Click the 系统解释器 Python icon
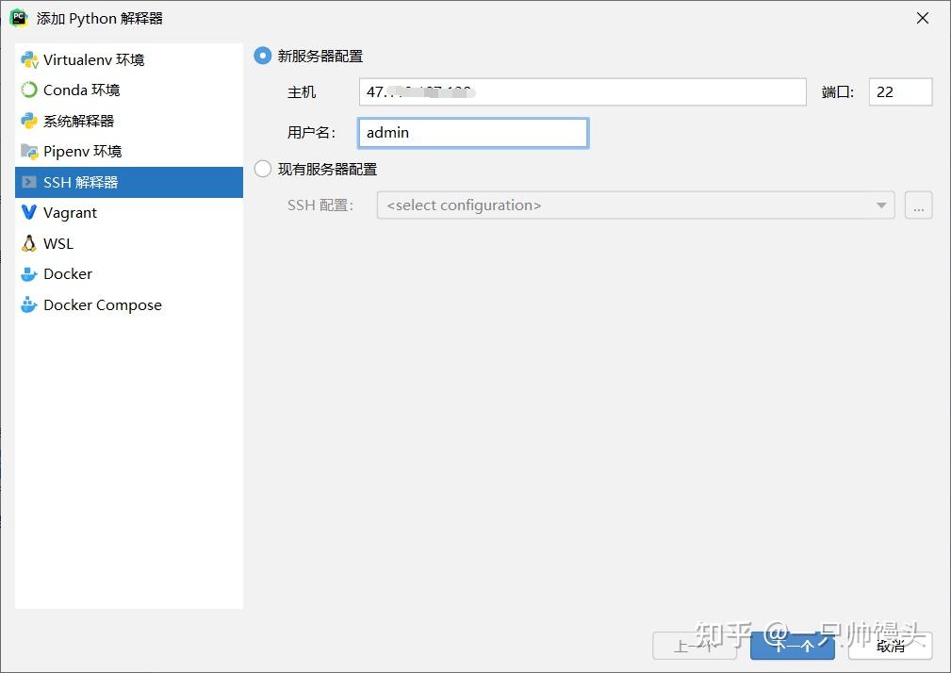 [x=29, y=121]
